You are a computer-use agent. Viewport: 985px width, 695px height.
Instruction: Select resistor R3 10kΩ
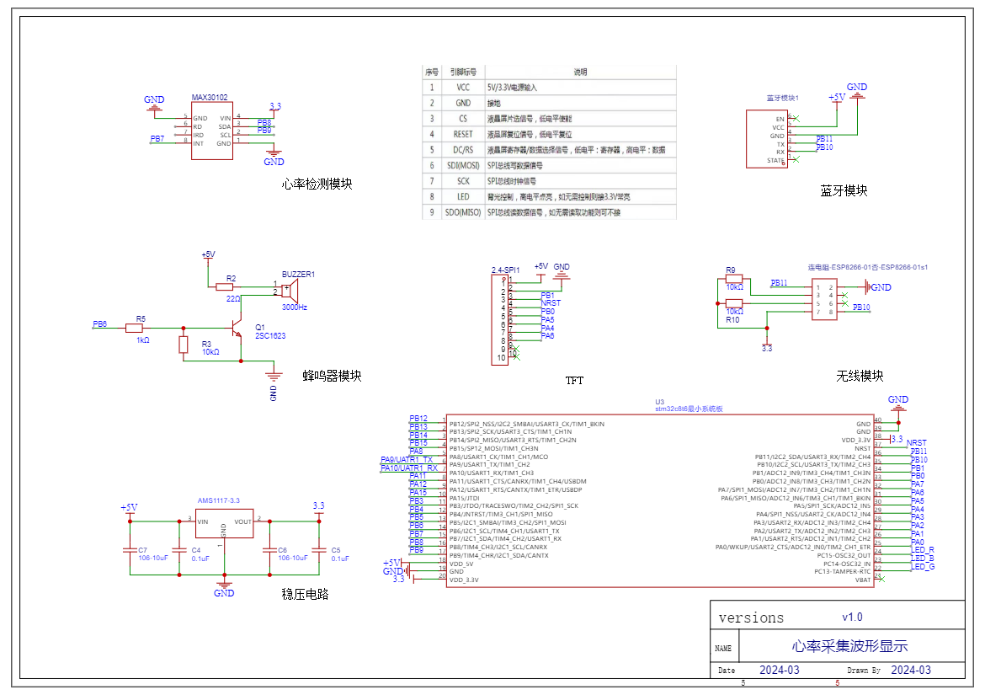[184, 345]
